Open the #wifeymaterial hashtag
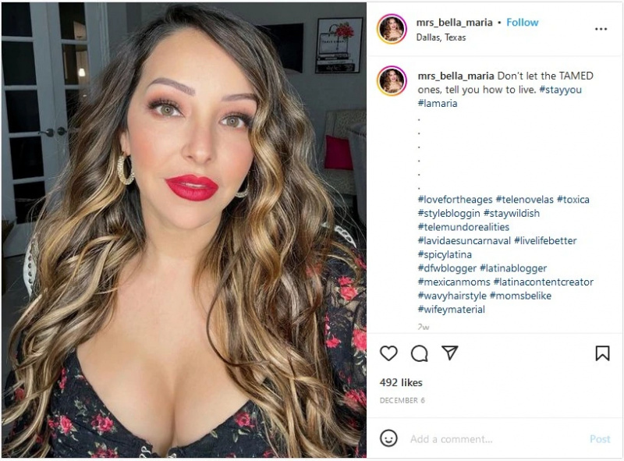624x461 pixels. [452, 310]
